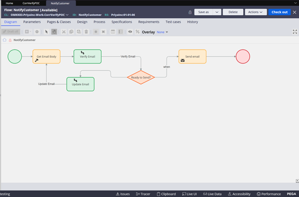Click the fullscreen expand icon

tap(295, 32)
